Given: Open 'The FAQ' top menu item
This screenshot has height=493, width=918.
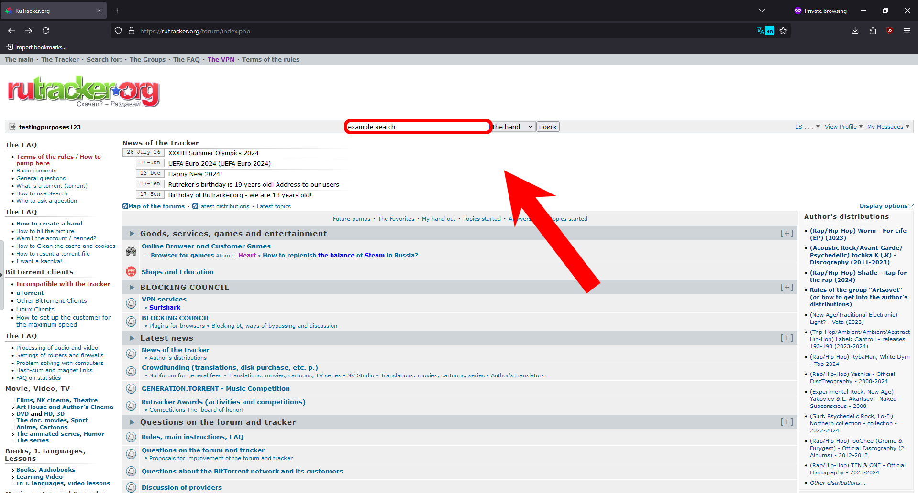Looking at the screenshot, I should click(187, 59).
